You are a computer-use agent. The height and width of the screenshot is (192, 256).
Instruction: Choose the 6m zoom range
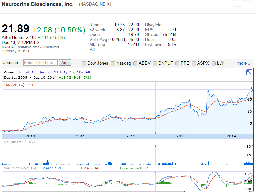pos(49,72)
